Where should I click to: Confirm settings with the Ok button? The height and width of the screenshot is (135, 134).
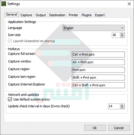[95, 128]
